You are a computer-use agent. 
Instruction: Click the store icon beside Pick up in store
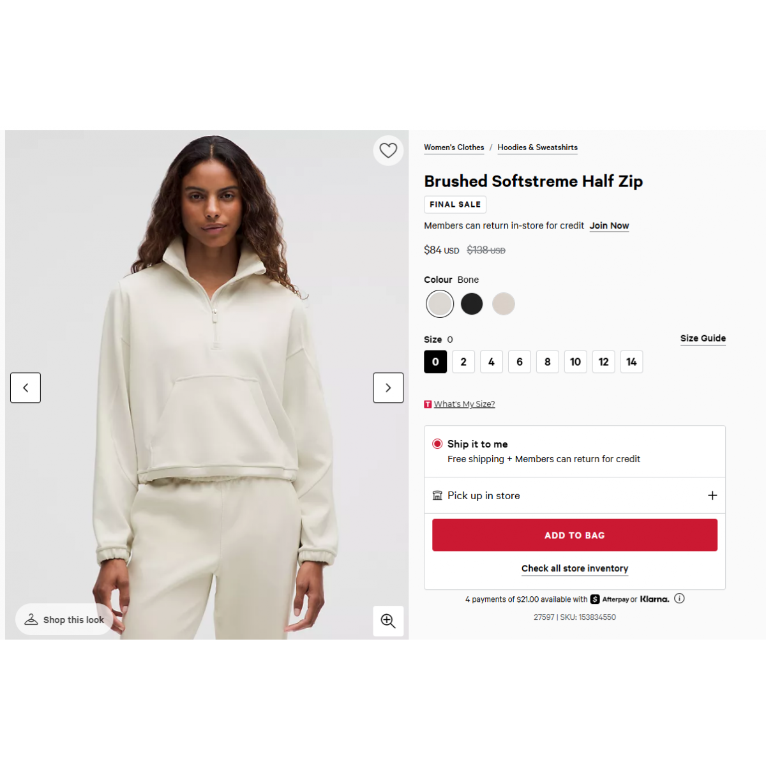tap(437, 495)
